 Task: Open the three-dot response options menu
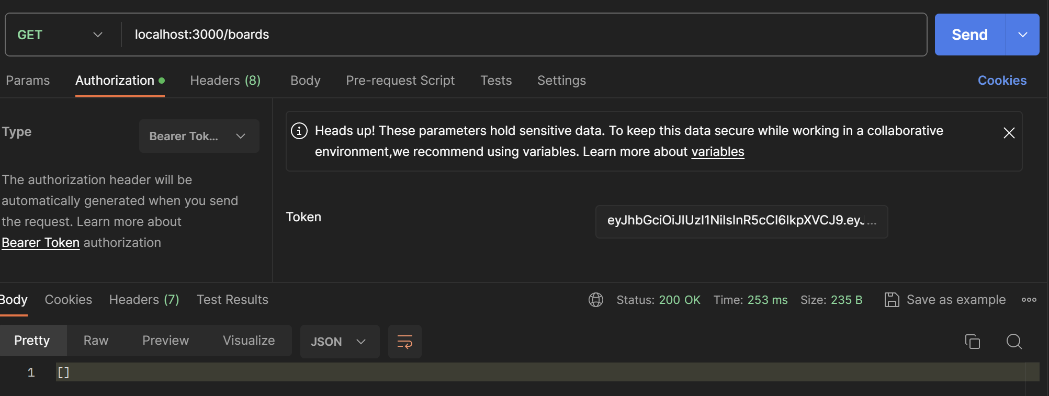coord(1029,300)
